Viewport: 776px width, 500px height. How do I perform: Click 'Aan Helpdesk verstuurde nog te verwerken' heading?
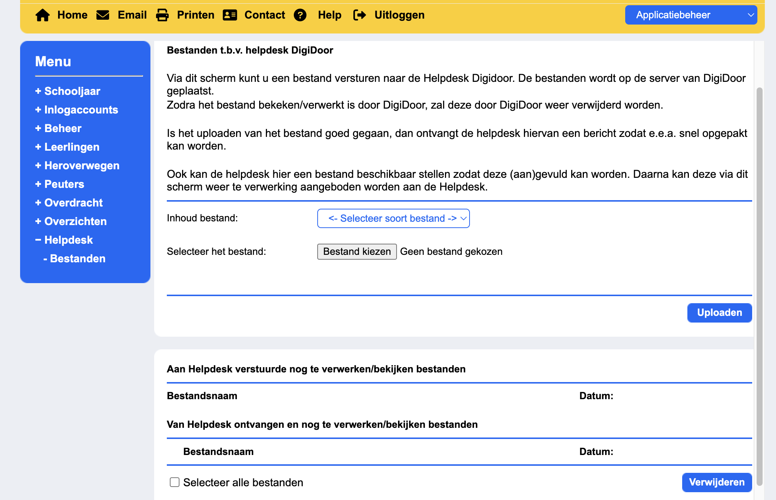tap(316, 369)
